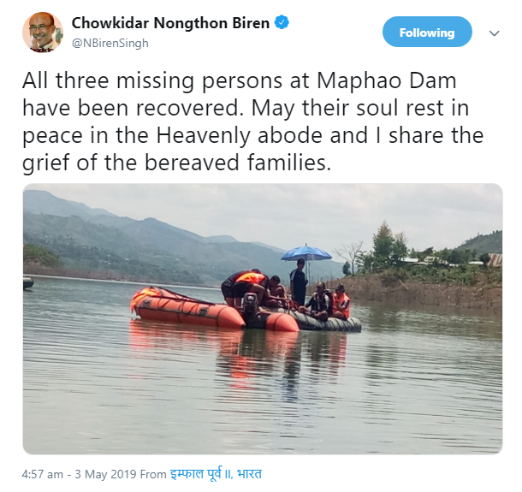Visit the @NBirenSingh handle link

click(x=110, y=44)
